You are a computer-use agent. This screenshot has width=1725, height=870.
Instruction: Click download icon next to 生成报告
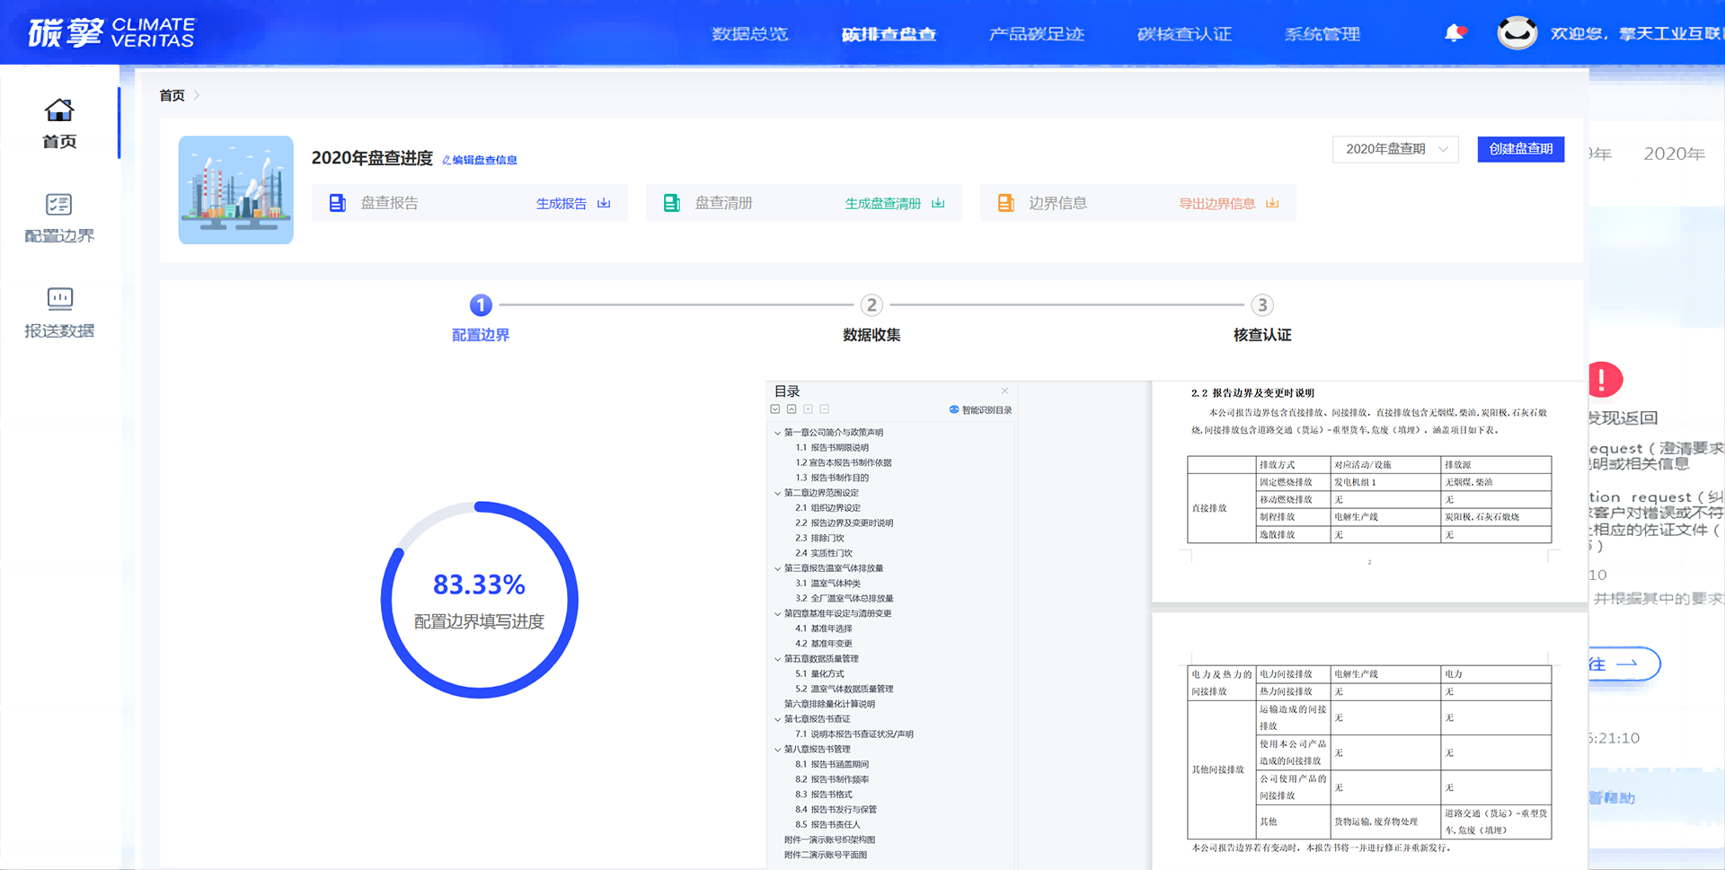click(x=604, y=203)
